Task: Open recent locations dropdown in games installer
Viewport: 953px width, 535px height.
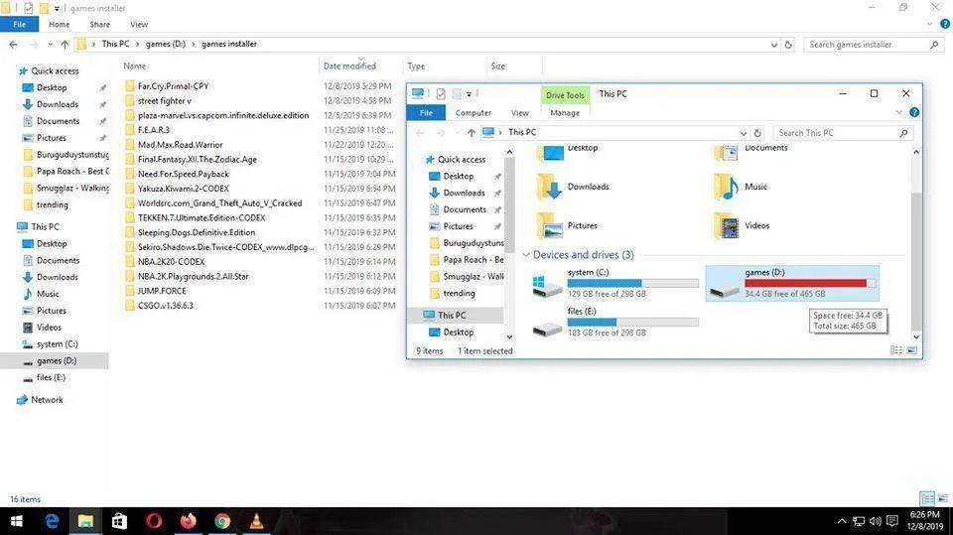Action: 51,45
